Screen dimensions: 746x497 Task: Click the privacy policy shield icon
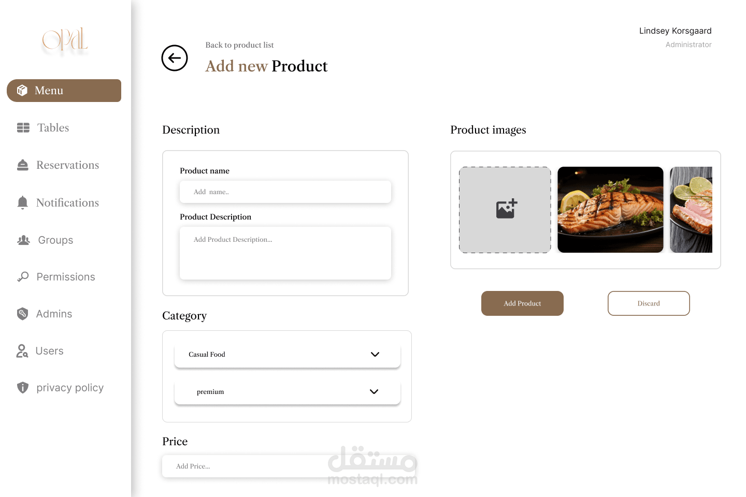point(23,388)
